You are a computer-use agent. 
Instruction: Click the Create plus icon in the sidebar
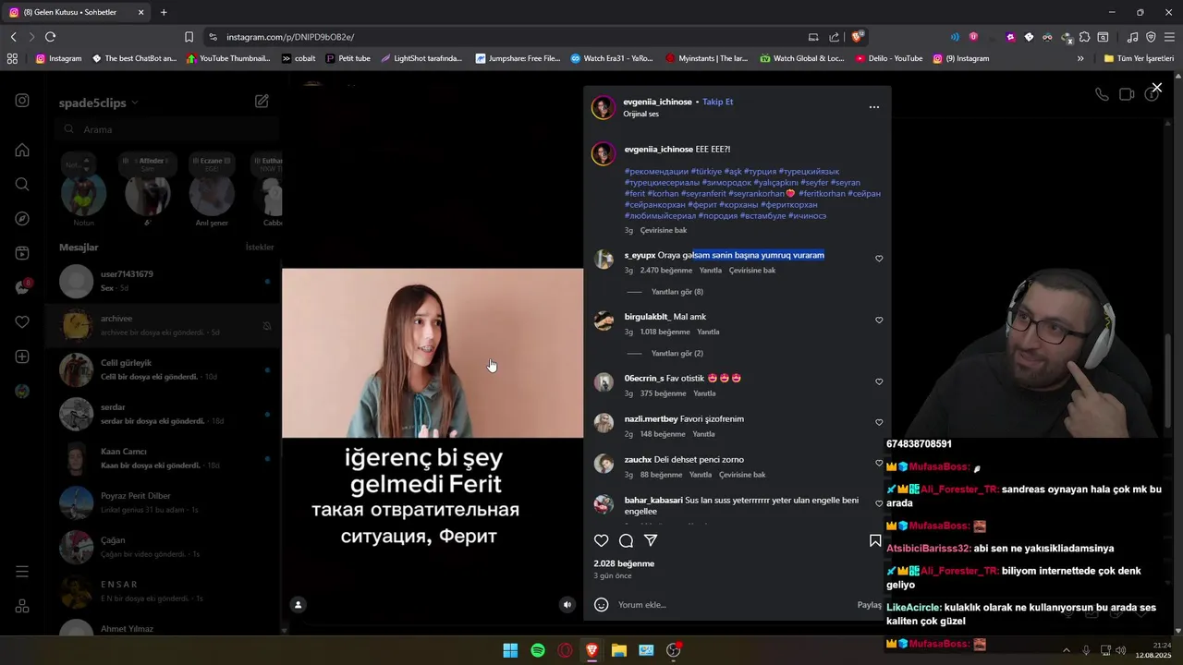click(22, 357)
